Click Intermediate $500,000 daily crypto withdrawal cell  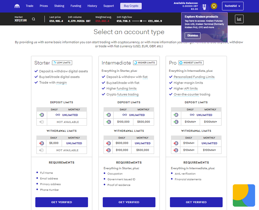[x=122, y=143]
